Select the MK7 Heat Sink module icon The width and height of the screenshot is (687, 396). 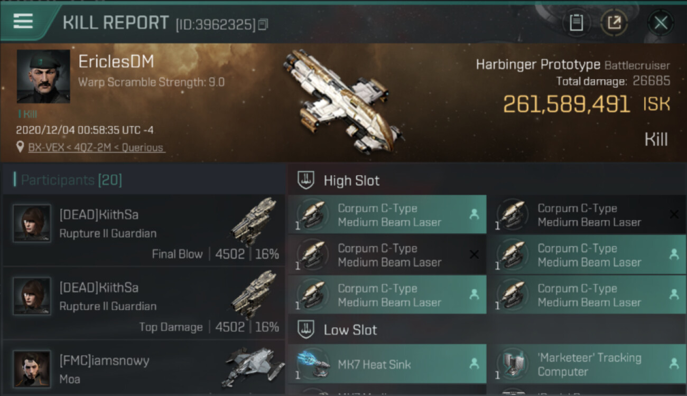tap(312, 364)
